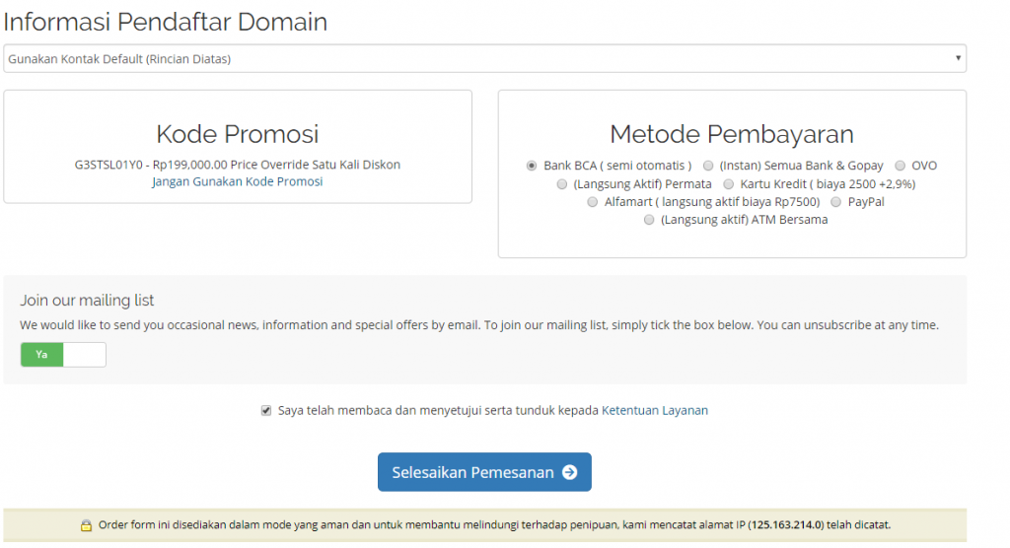Image resolution: width=1010 pixels, height=548 pixels.
Task: Pick Alfamart payment radio button
Action: [593, 202]
